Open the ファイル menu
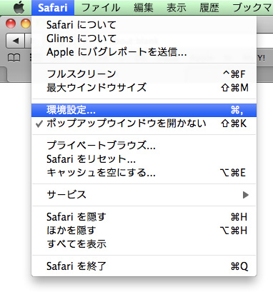This screenshot has width=273, height=292. 101,8
